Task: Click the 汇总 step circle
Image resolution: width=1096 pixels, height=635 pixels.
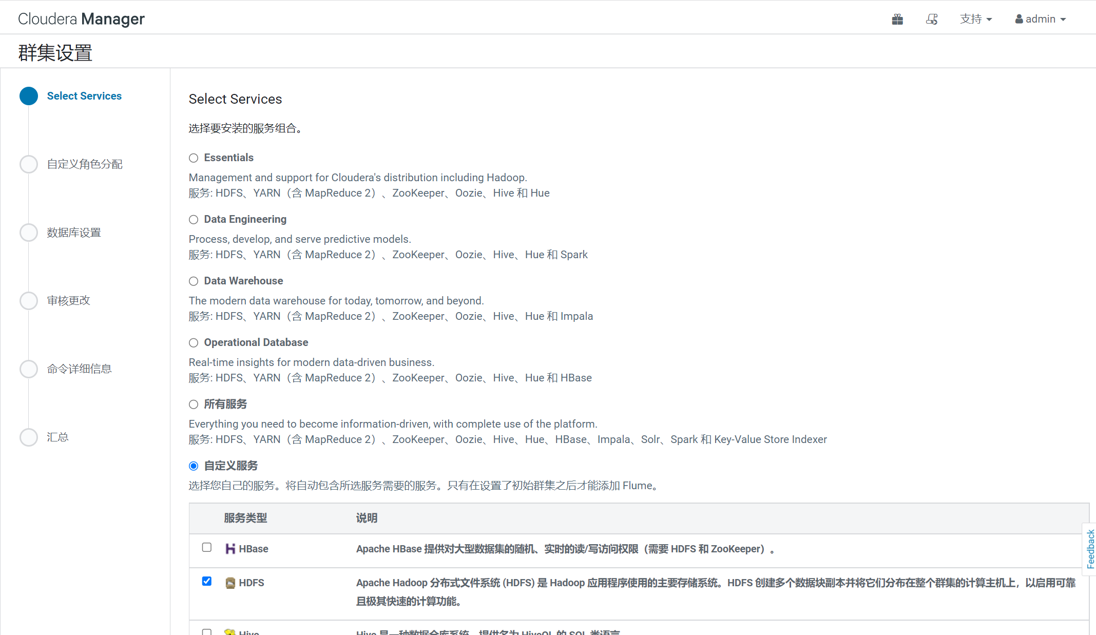Action: pyautogui.click(x=29, y=437)
